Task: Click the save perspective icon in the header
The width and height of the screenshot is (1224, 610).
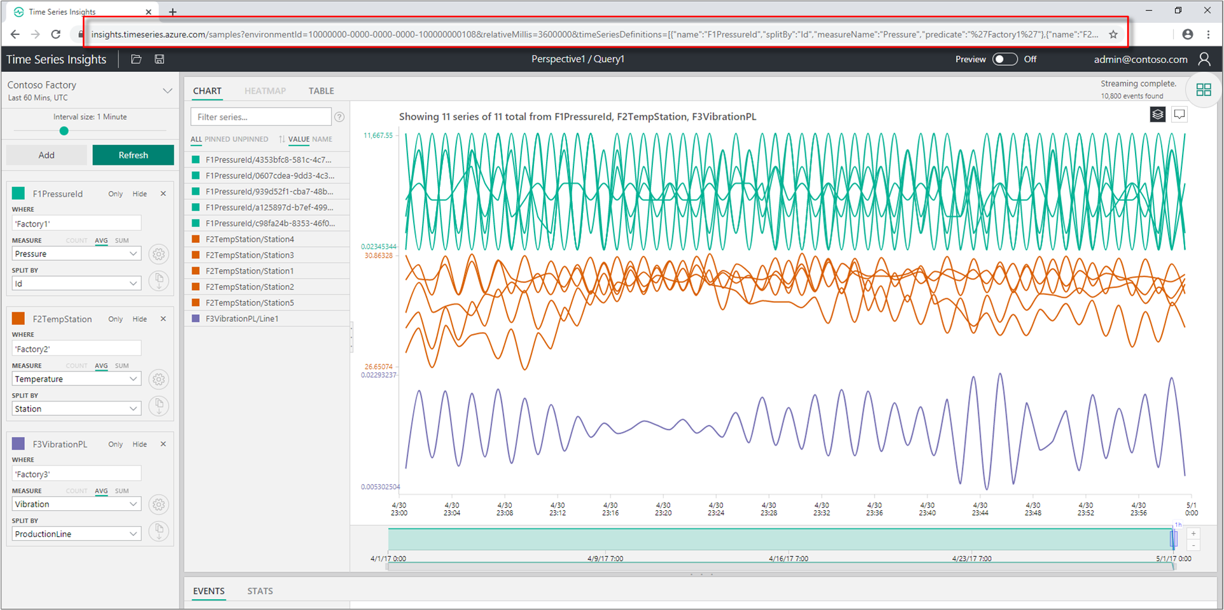Action: pyautogui.click(x=159, y=59)
